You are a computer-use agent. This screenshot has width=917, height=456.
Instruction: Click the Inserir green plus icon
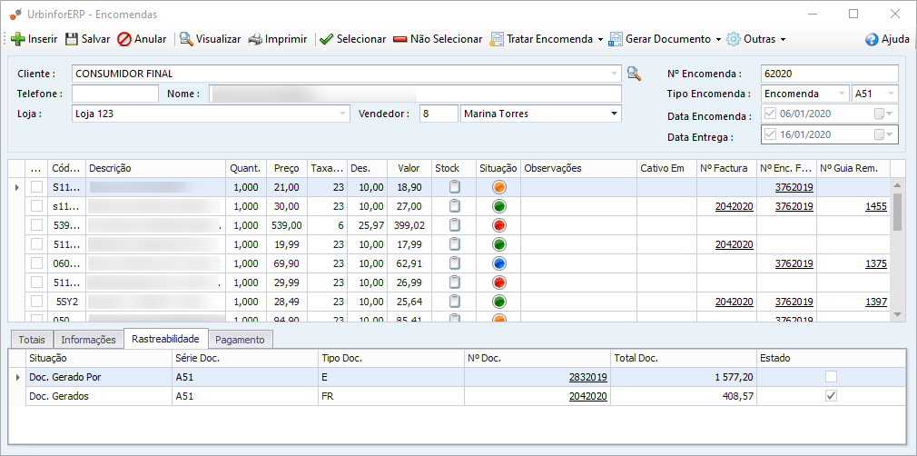(17, 39)
